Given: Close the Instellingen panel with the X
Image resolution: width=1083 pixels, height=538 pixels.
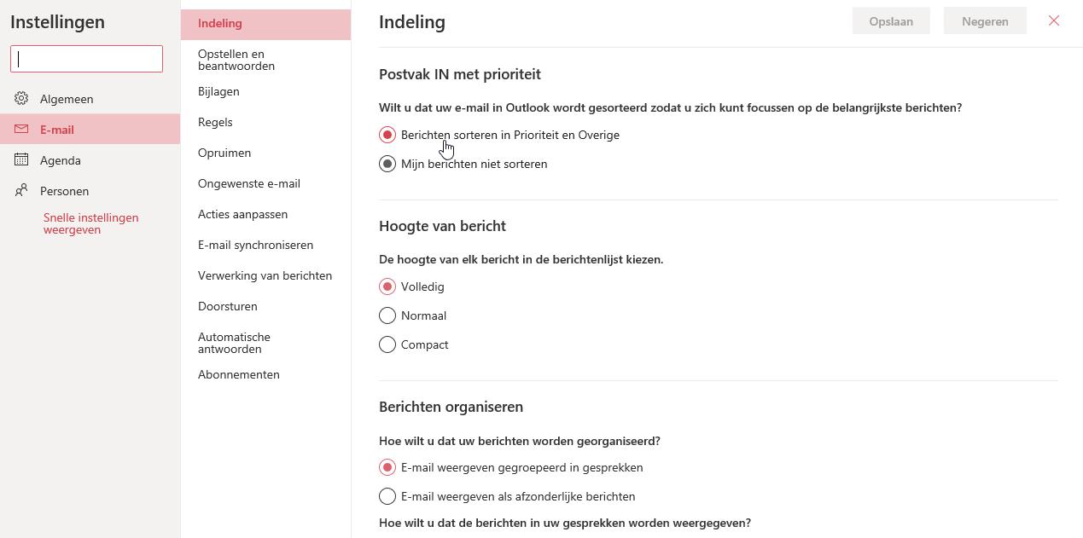Looking at the screenshot, I should point(1054,20).
